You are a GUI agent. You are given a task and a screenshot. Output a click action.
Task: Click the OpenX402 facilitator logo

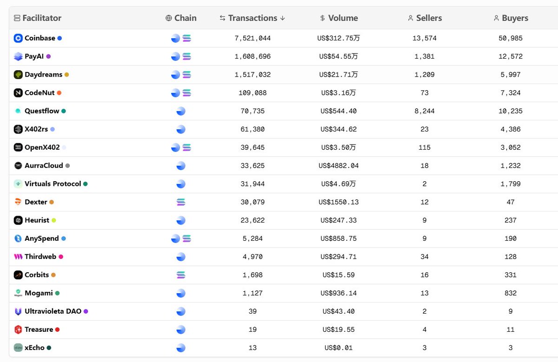(x=18, y=147)
